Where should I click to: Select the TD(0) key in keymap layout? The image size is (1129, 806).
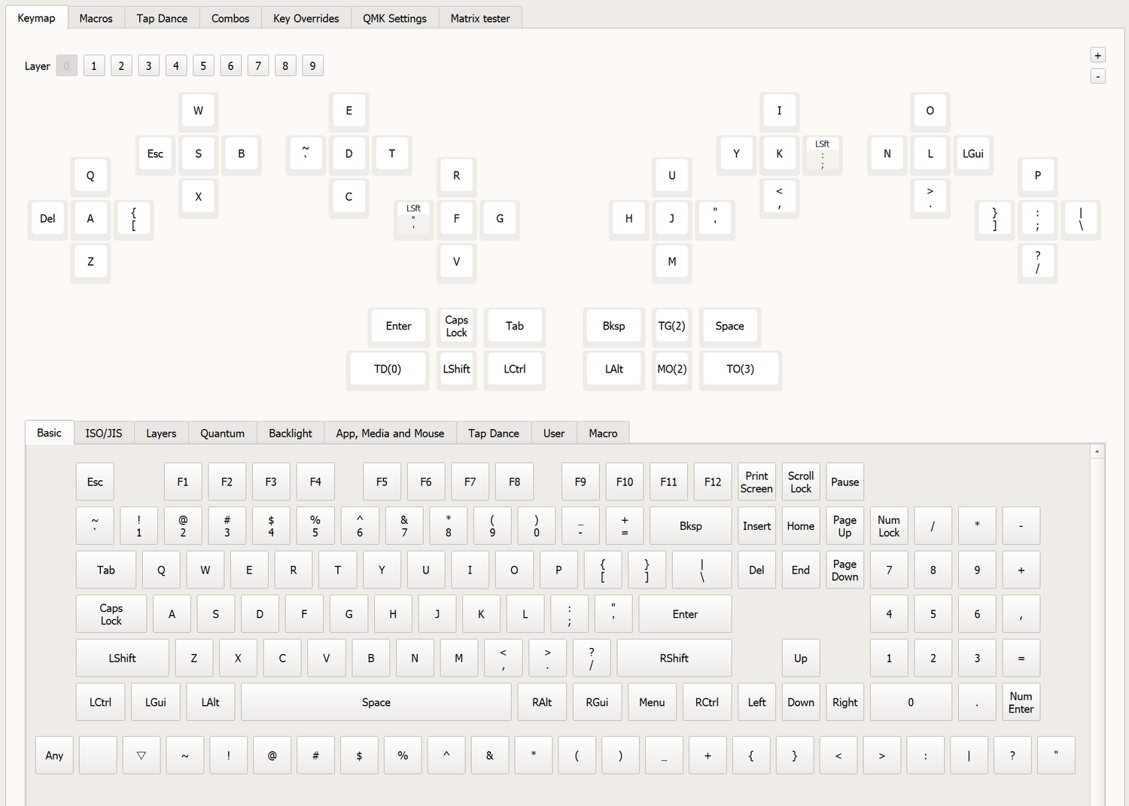point(388,370)
